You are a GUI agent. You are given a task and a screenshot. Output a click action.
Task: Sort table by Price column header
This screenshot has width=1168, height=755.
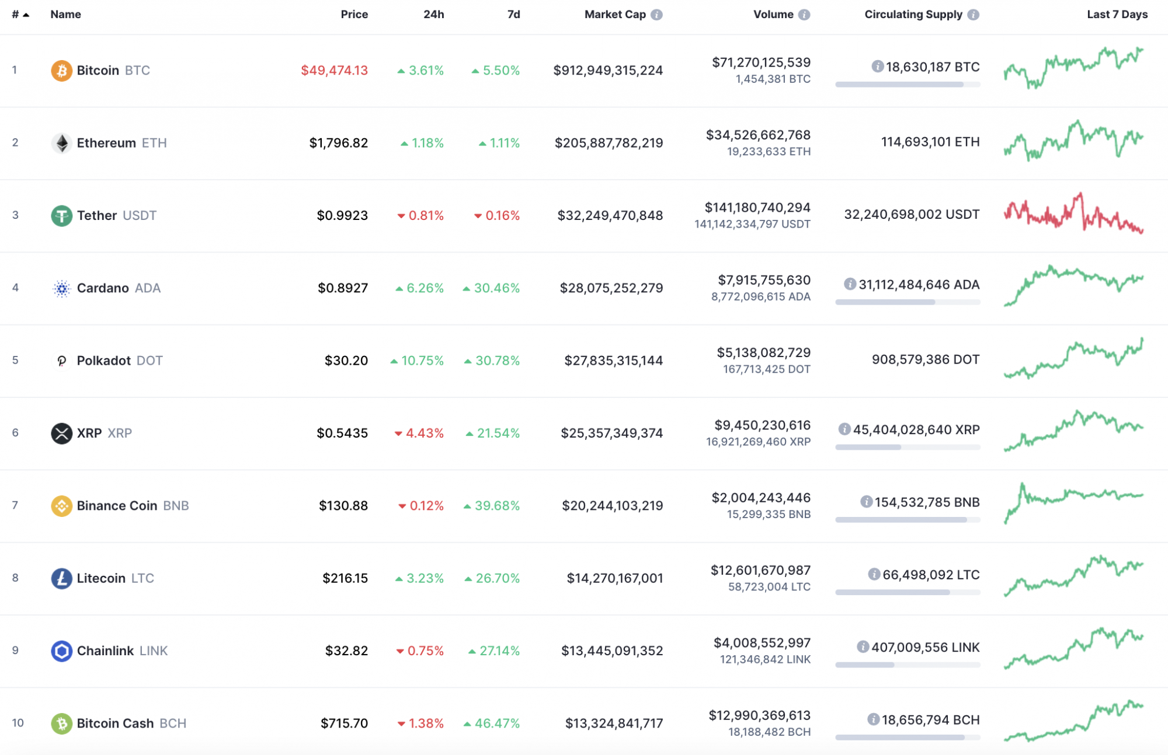pyautogui.click(x=354, y=15)
